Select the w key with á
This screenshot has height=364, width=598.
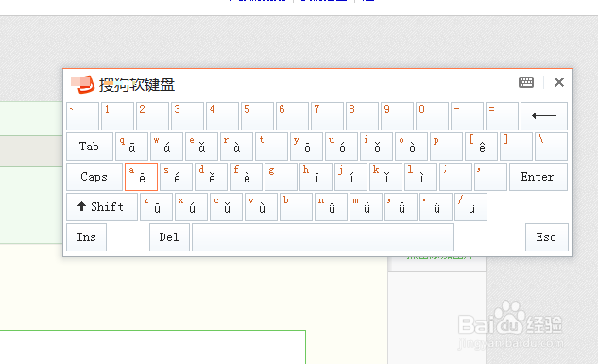click(166, 147)
